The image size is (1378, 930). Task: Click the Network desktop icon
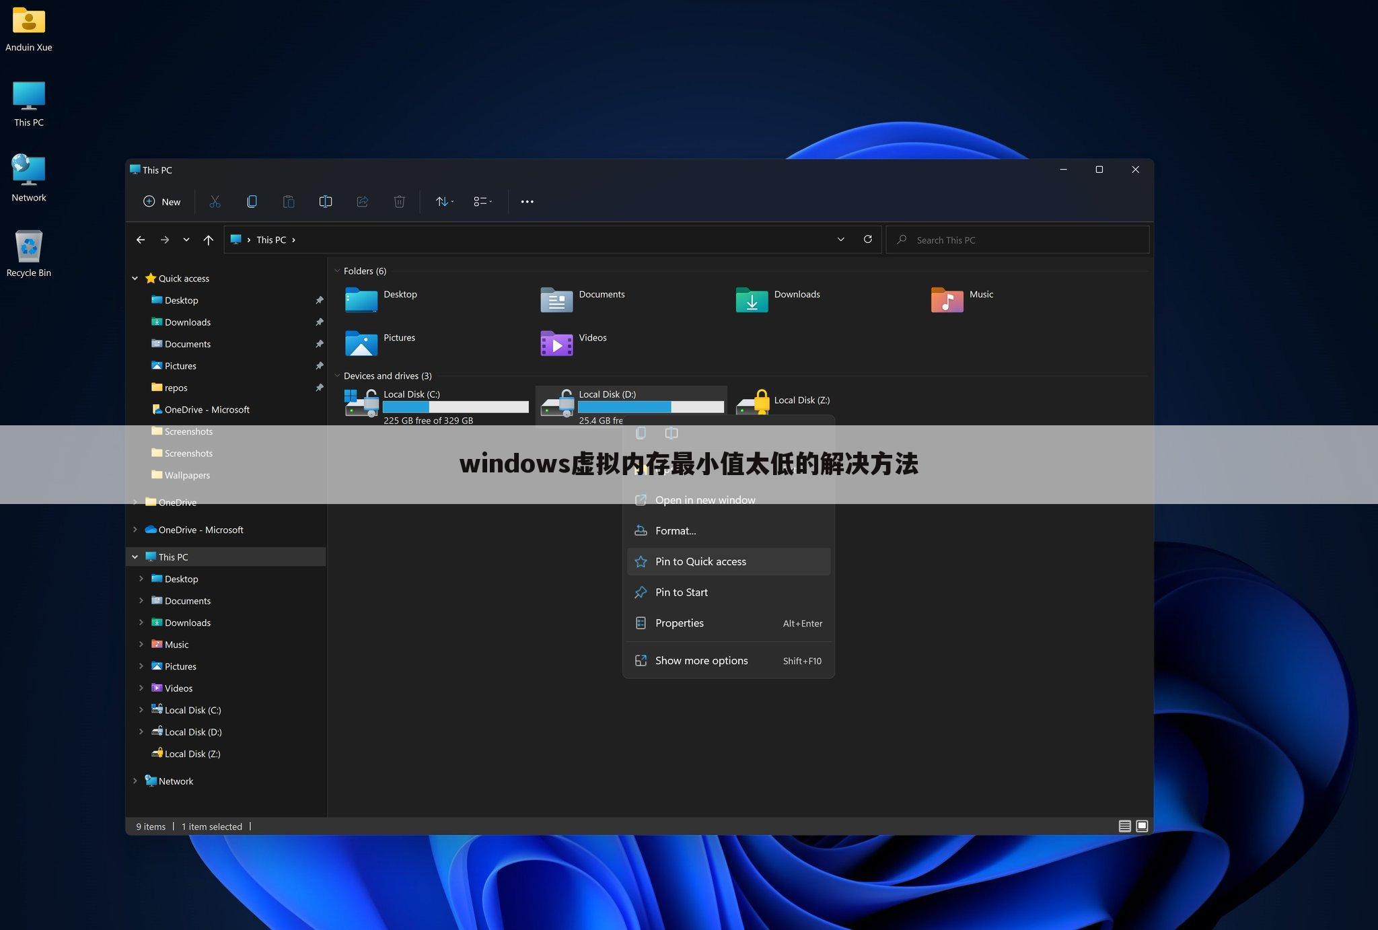(29, 178)
